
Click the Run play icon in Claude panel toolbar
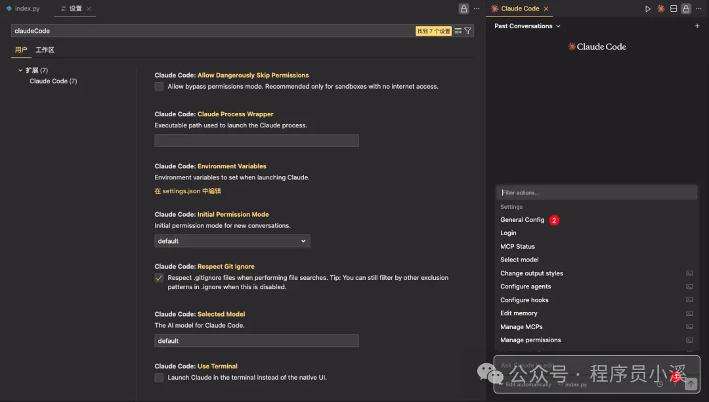(647, 9)
